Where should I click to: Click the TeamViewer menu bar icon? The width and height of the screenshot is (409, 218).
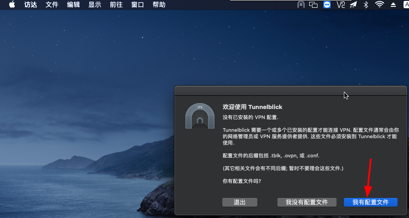[327, 5]
